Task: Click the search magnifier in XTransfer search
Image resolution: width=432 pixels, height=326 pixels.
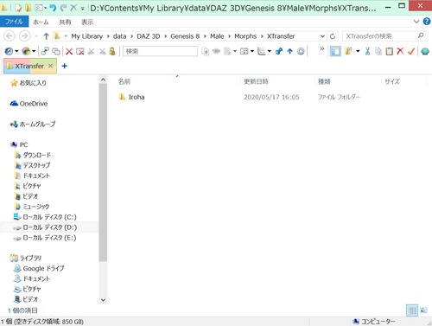Action: click(x=421, y=35)
